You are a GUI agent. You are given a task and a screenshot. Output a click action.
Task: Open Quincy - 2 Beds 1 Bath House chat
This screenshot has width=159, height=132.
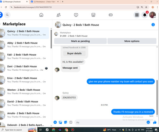pos(24,33)
